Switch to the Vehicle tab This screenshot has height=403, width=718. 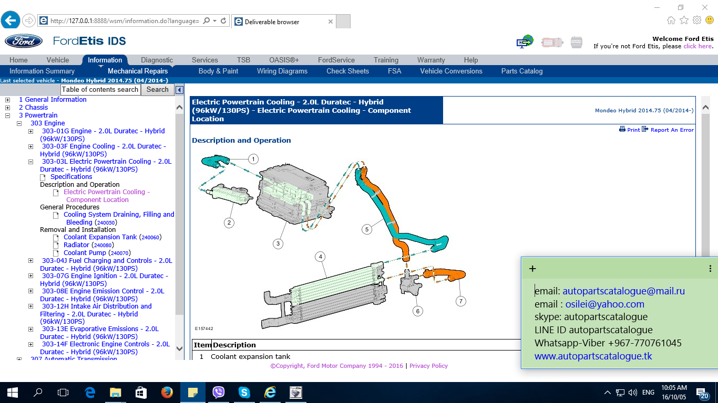(58, 60)
